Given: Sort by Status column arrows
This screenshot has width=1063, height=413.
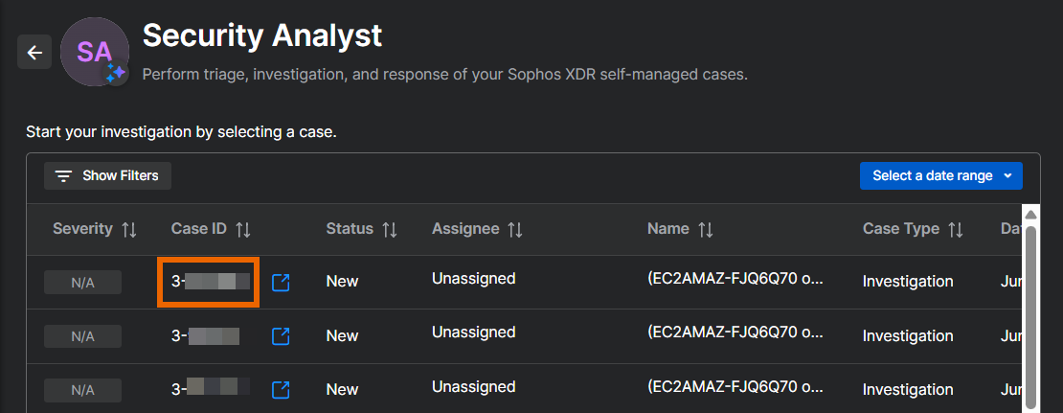Looking at the screenshot, I should [x=390, y=230].
